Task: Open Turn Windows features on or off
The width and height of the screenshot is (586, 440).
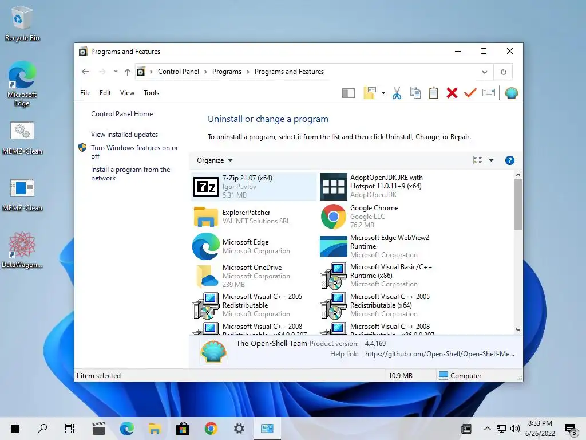Action: (x=134, y=152)
